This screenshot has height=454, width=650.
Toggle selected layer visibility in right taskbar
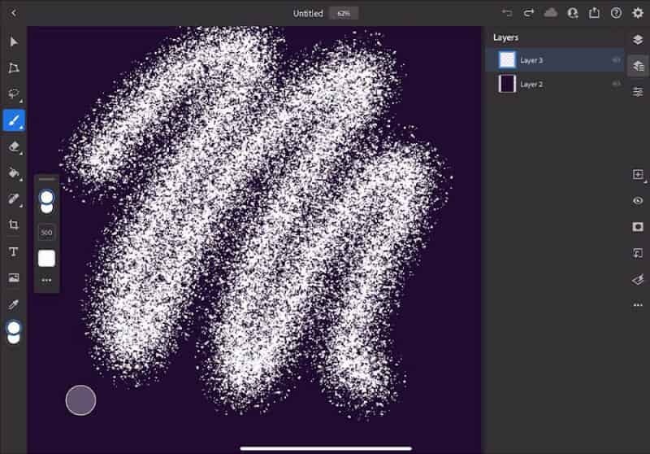[x=638, y=200]
